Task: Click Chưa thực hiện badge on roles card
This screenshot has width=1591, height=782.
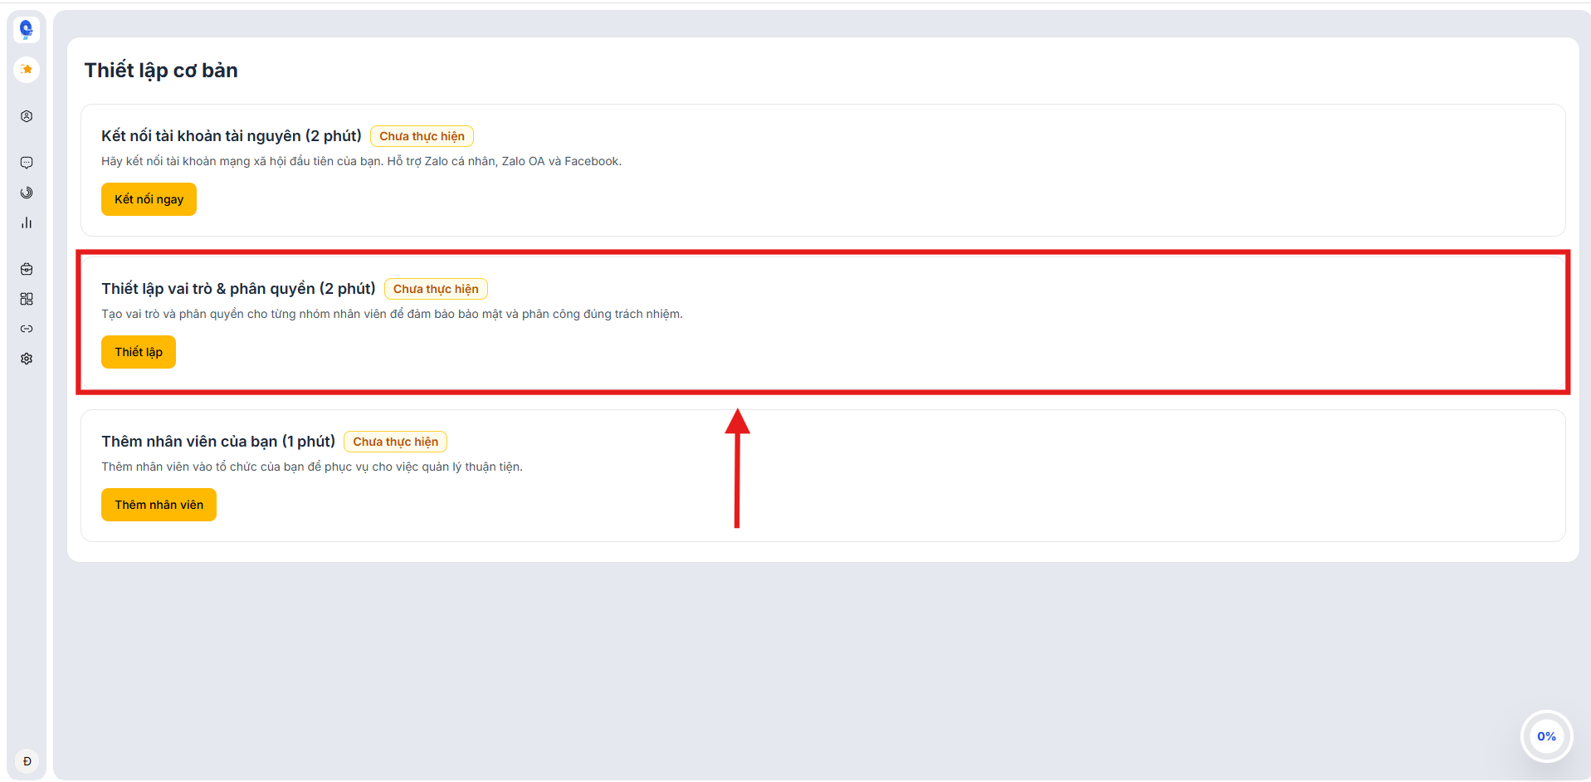Action: 436,288
